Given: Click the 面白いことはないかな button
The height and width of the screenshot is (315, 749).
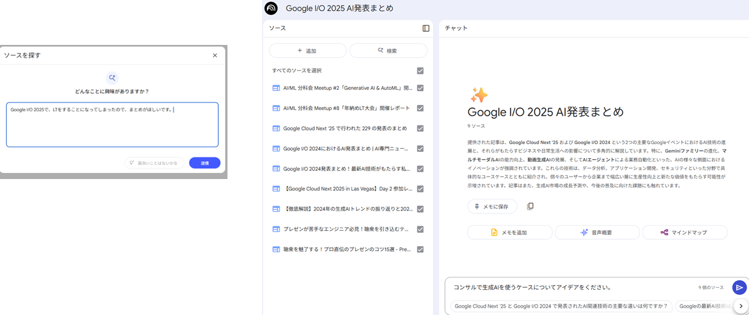Looking at the screenshot, I should pyautogui.click(x=154, y=163).
